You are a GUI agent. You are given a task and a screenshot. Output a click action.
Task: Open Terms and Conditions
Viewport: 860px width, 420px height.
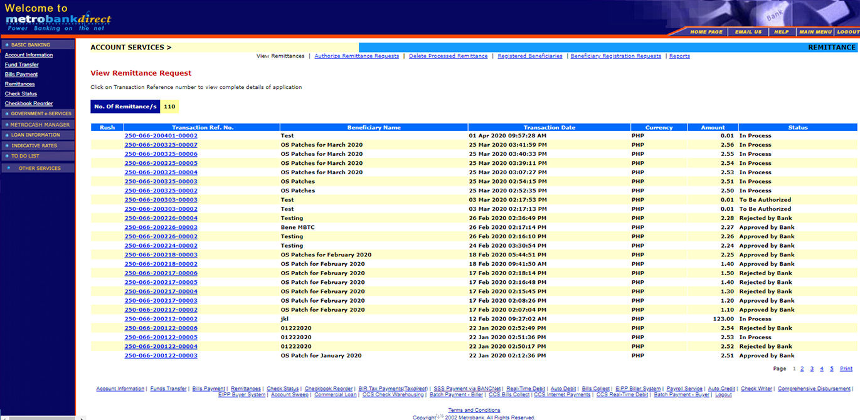point(474,409)
